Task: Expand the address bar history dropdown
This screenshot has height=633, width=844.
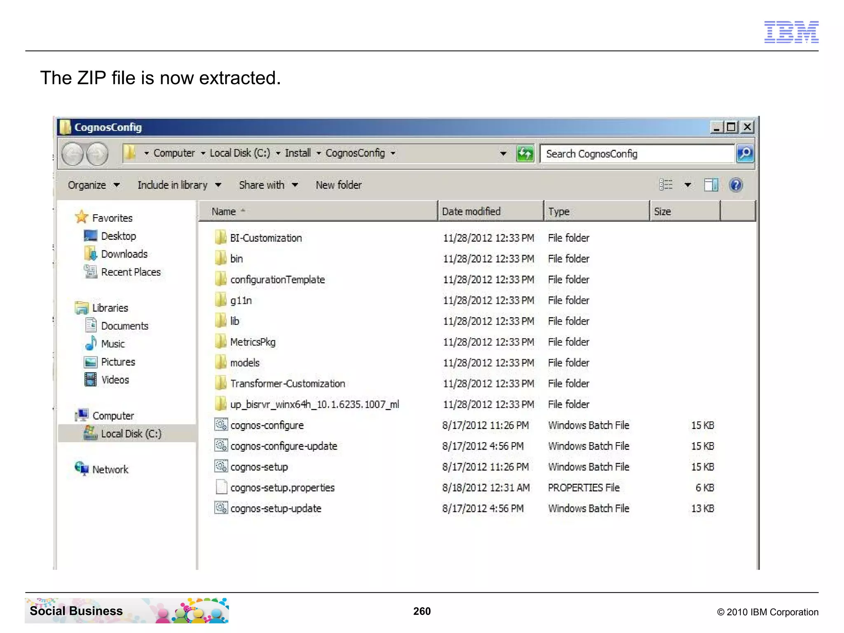Action: tap(503, 154)
